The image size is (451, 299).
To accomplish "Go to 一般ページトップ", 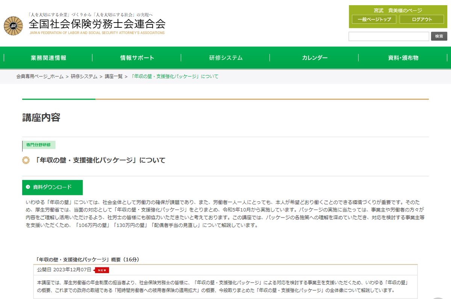I will click(x=374, y=20).
